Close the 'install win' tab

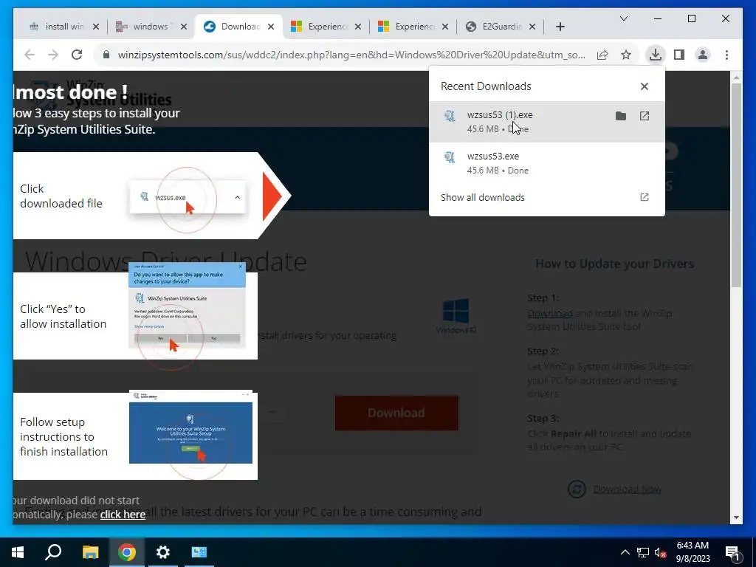(96, 27)
